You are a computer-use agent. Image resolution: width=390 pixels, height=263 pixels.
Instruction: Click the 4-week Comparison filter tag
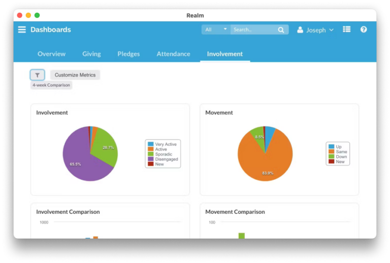pos(51,85)
